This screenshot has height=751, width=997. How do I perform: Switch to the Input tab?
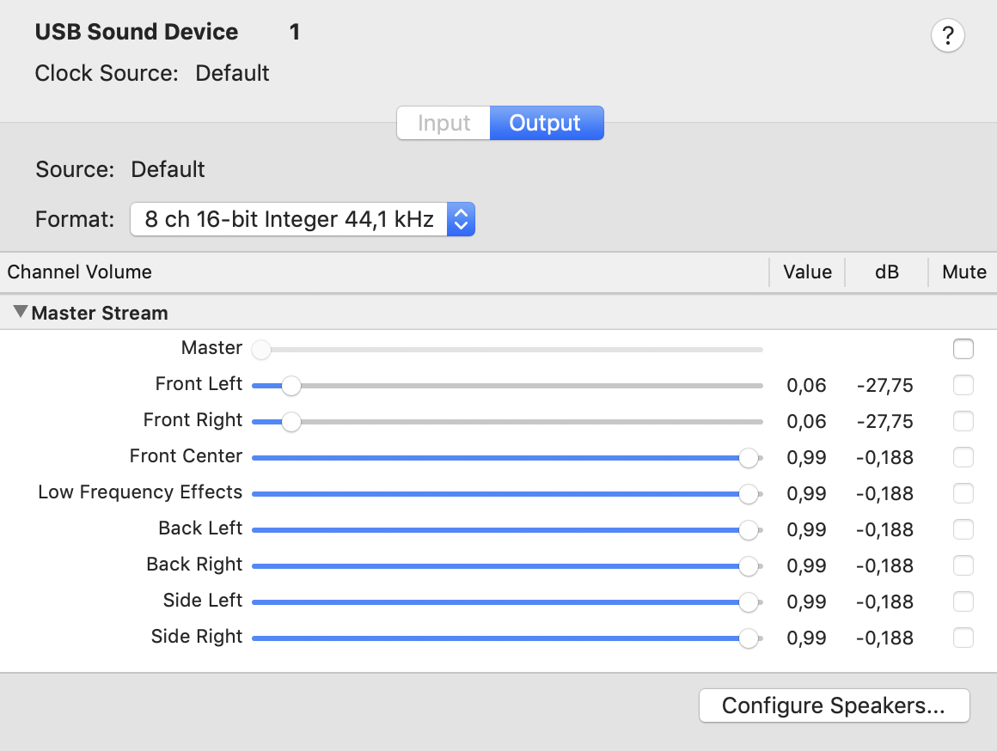click(443, 123)
